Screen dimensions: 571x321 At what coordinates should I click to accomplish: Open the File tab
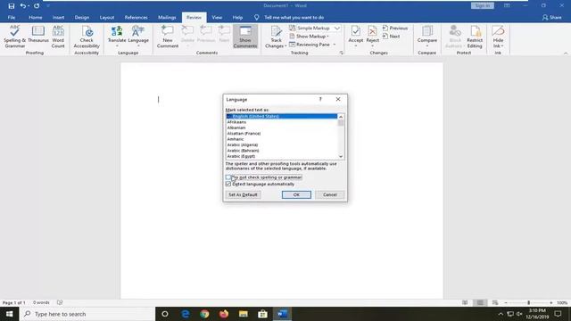(x=12, y=17)
